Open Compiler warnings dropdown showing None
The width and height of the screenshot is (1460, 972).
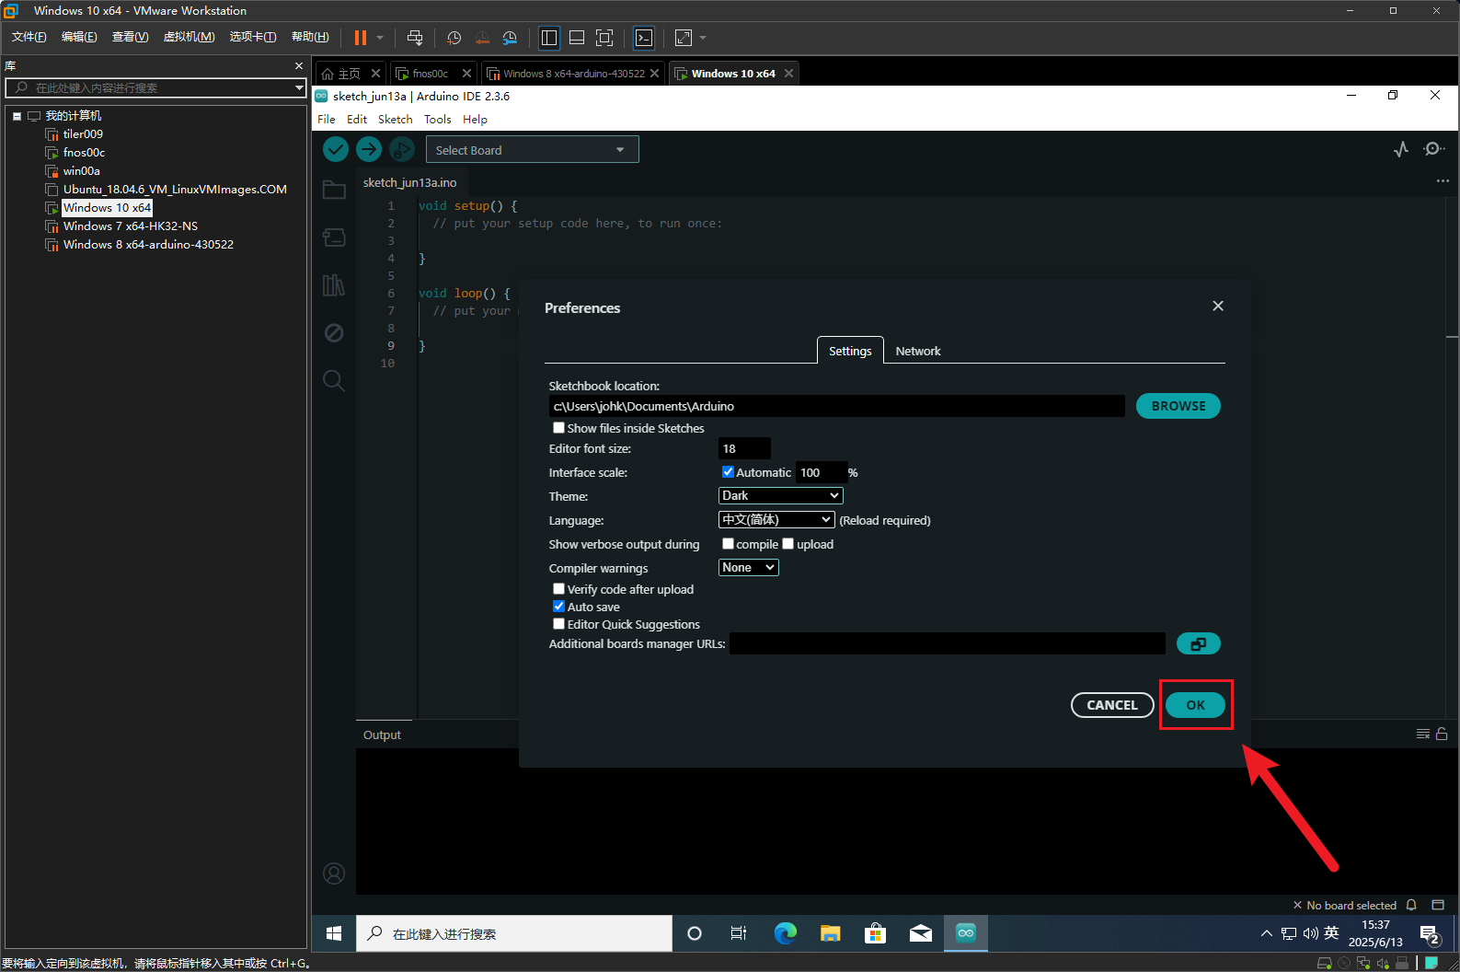click(x=748, y=567)
